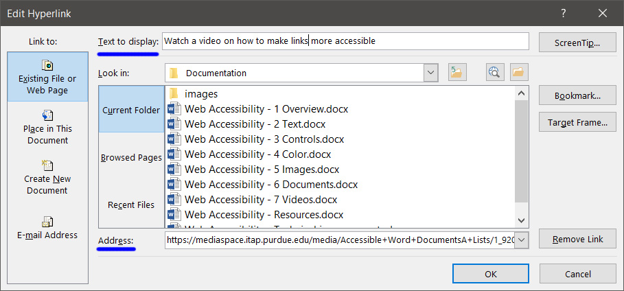
Task: Click Remove Link button
Action: click(x=577, y=239)
